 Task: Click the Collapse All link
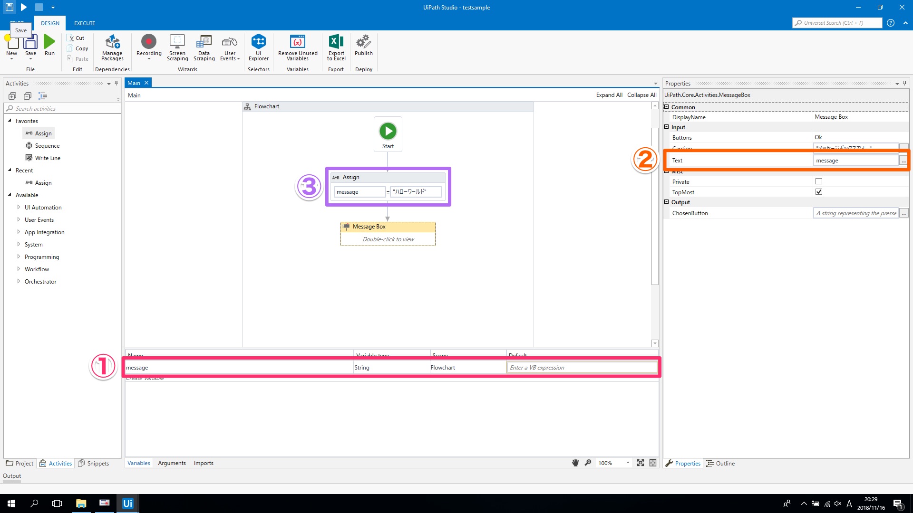[x=641, y=95]
